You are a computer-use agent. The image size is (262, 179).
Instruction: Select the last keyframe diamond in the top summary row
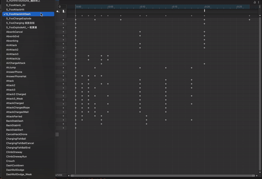coord(250,16)
